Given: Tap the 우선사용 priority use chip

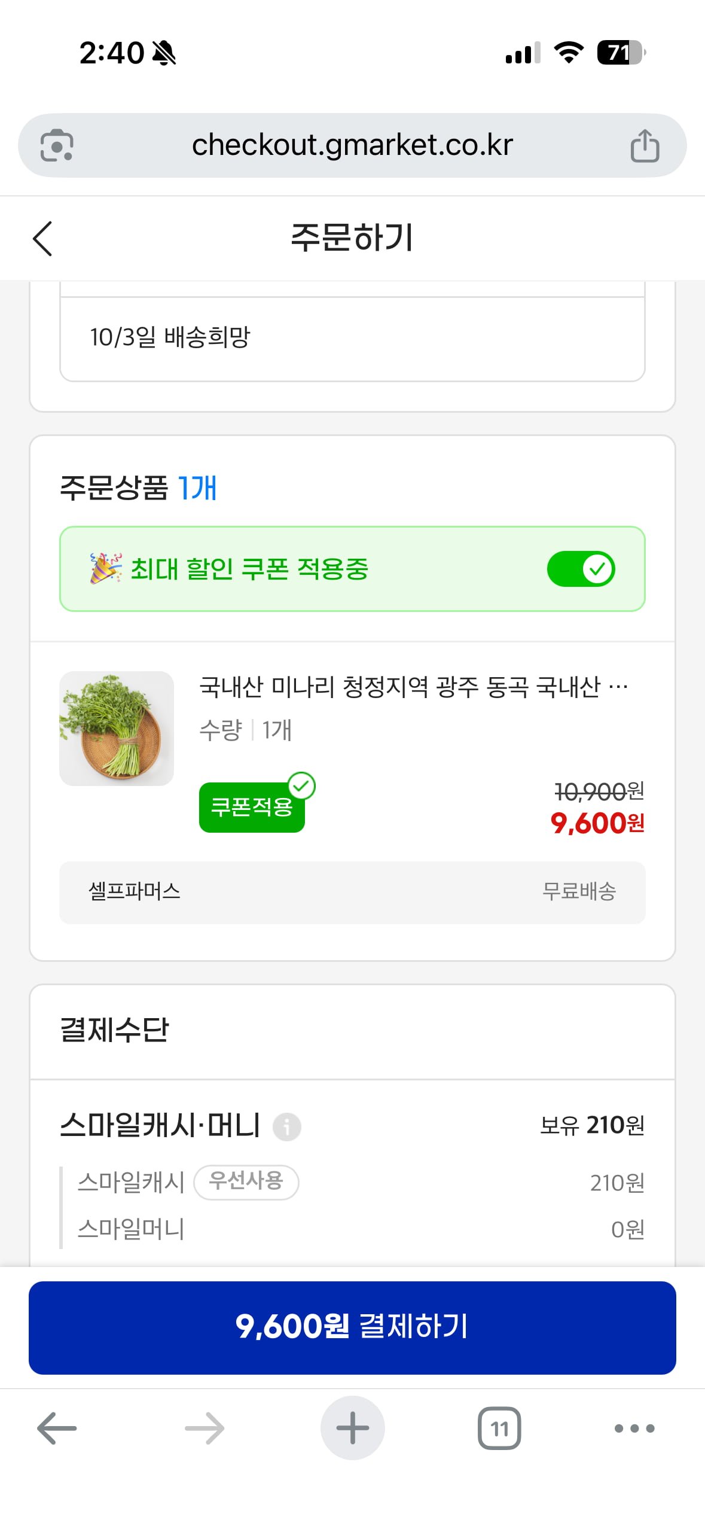Looking at the screenshot, I should [x=246, y=1181].
